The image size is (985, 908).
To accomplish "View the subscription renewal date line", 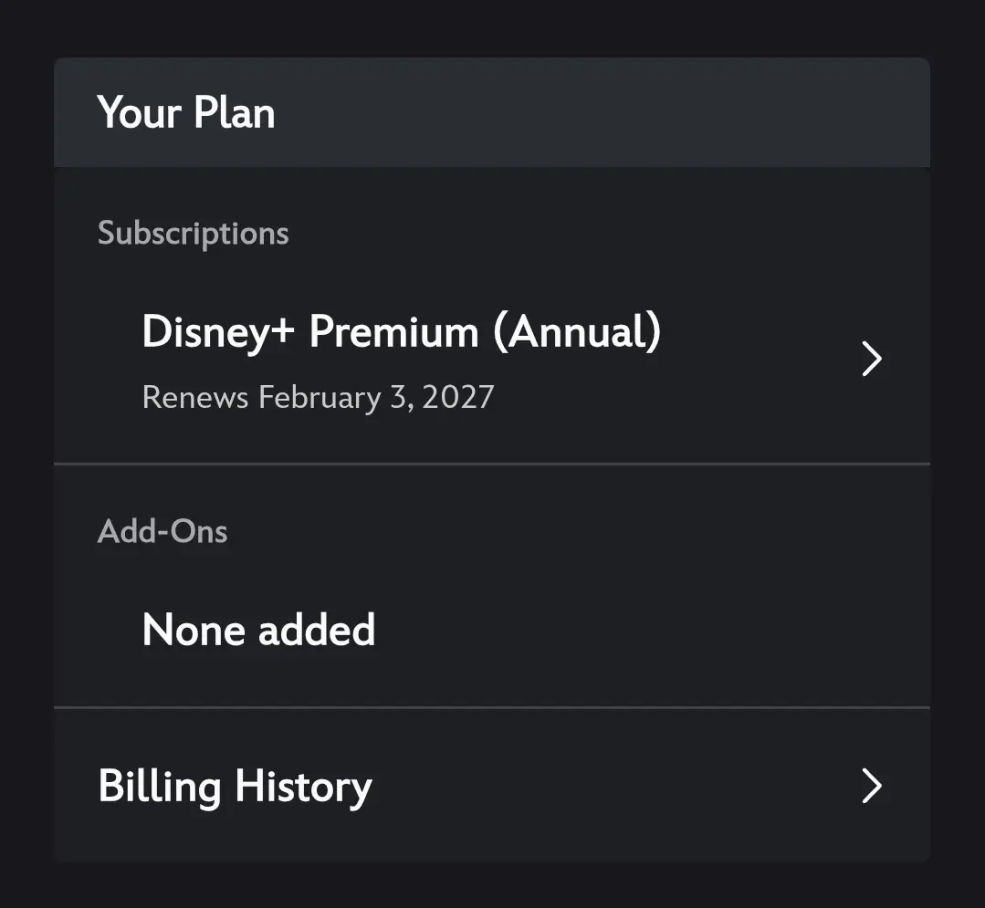I will tap(318, 398).
